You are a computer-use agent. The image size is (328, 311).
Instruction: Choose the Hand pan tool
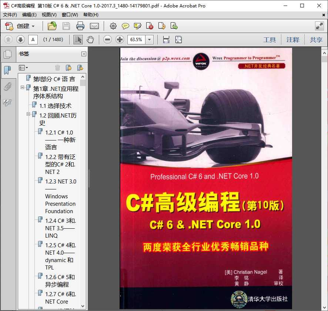[90, 40]
